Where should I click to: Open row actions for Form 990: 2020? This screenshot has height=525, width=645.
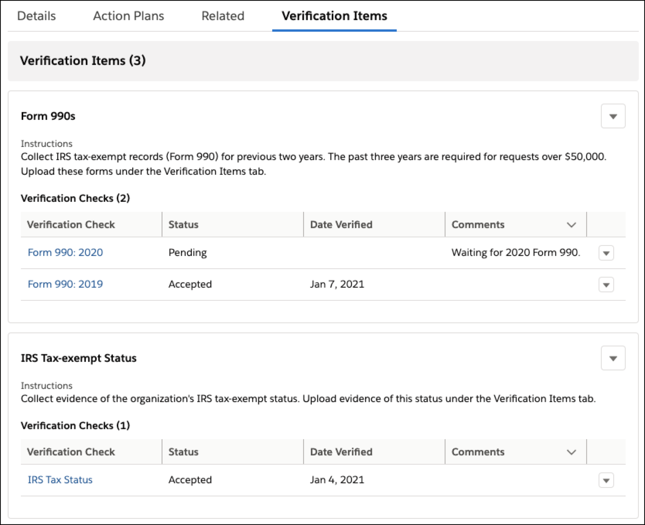point(606,253)
